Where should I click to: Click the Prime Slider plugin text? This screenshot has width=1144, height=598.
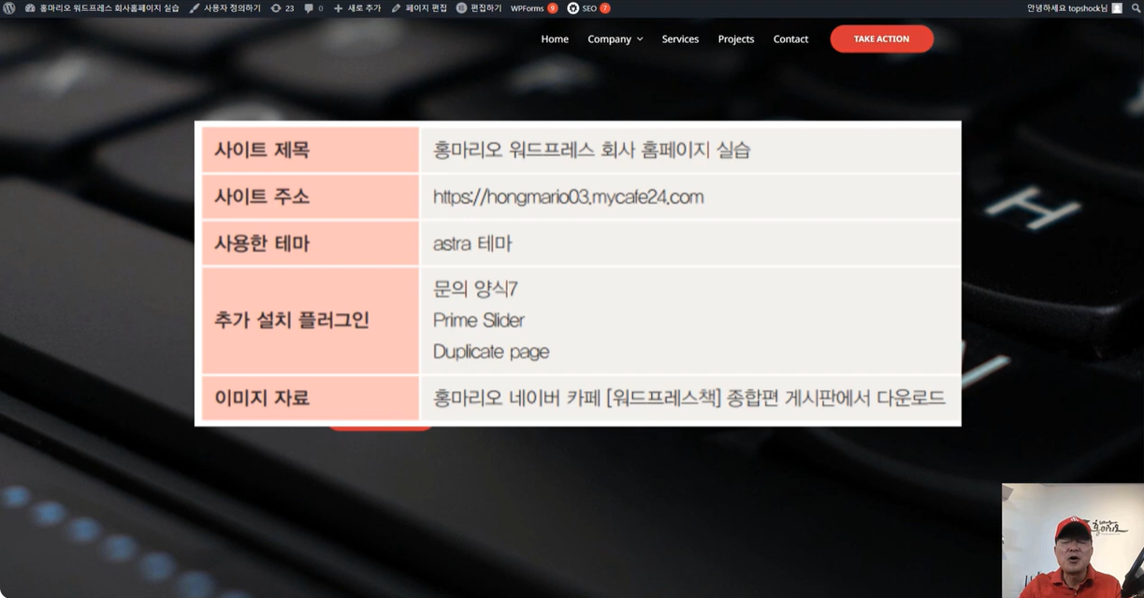[479, 320]
